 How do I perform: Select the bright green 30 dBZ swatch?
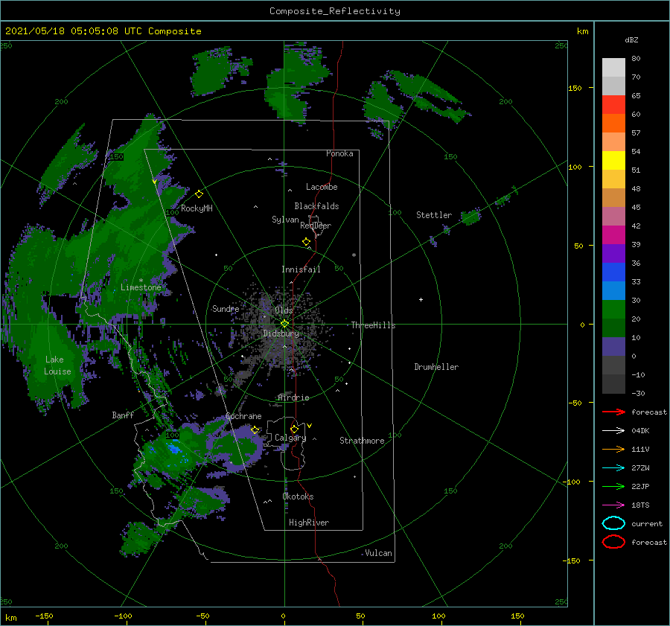click(613, 310)
